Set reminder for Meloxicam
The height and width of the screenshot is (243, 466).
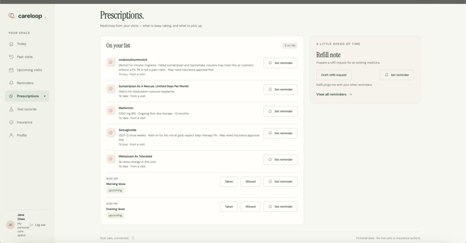point(280,160)
